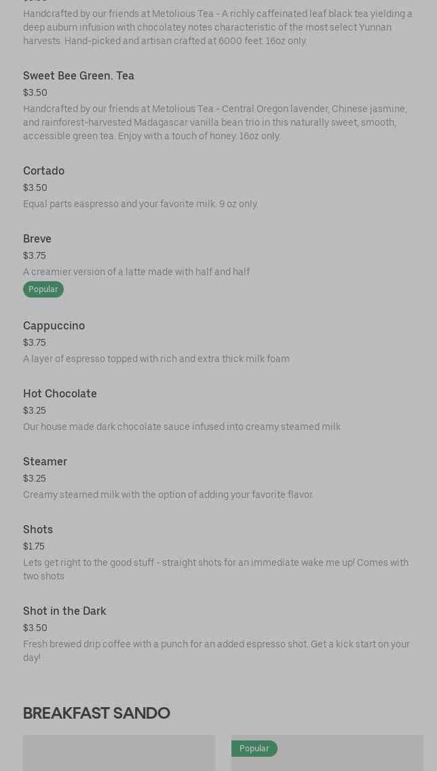Viewport: 437px width, 771px height.
Task: Click the $1.75 price under Shots
Action: tap(34, 546)
